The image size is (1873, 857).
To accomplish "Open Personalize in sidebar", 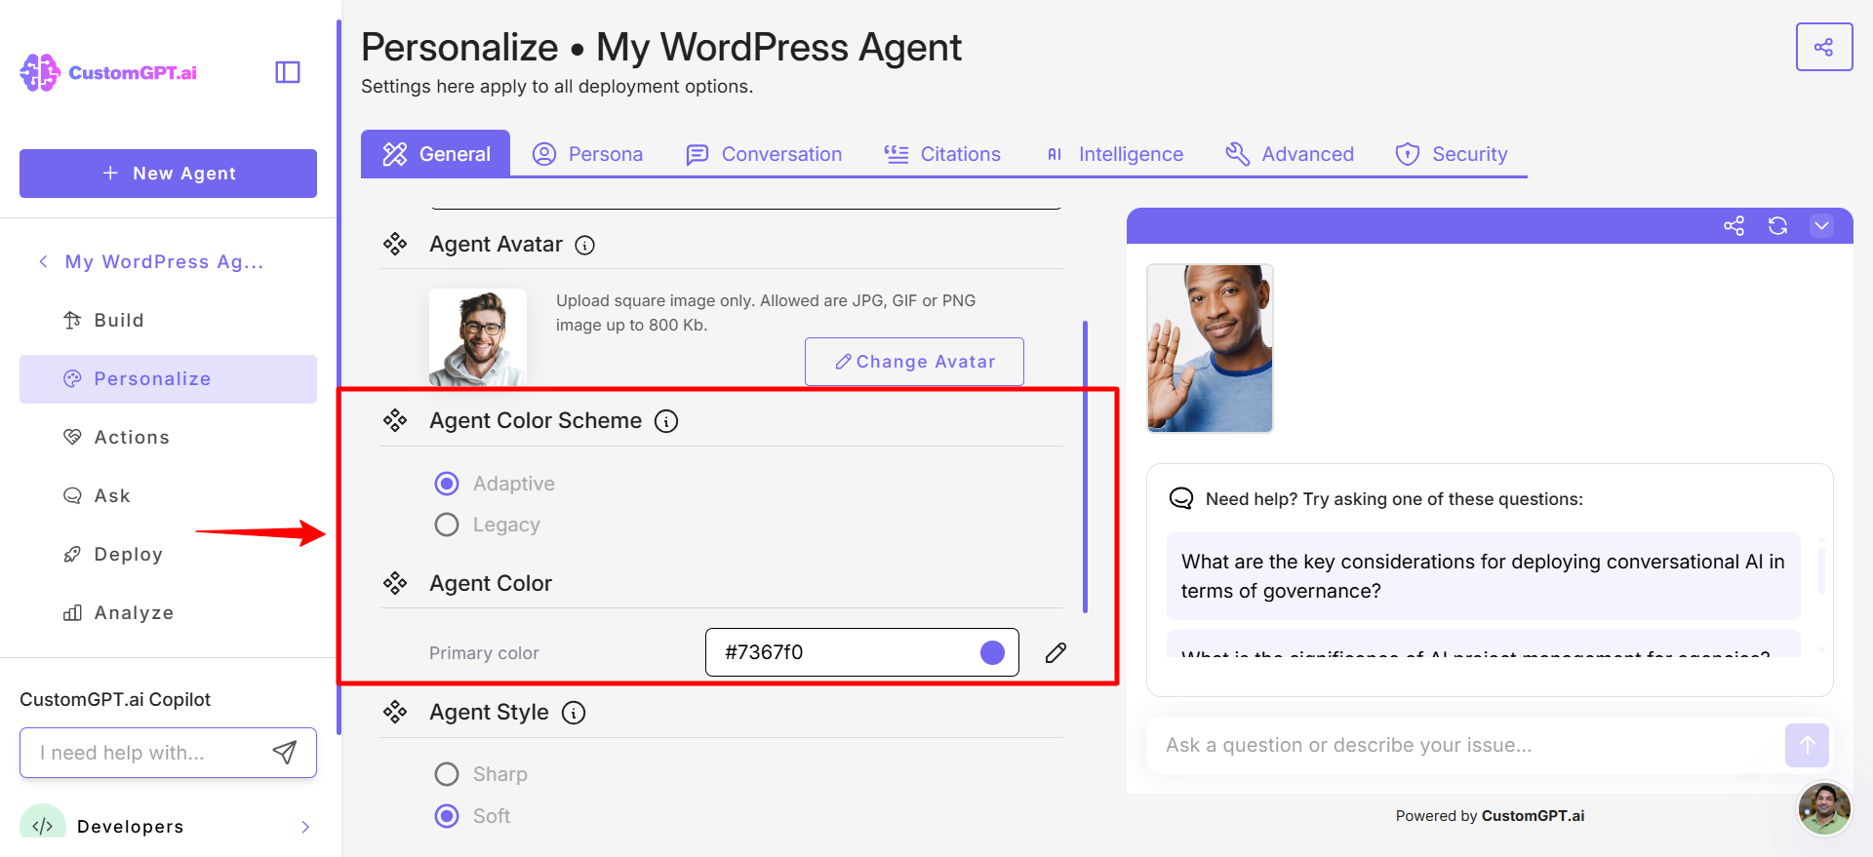I will click(168, 379).
